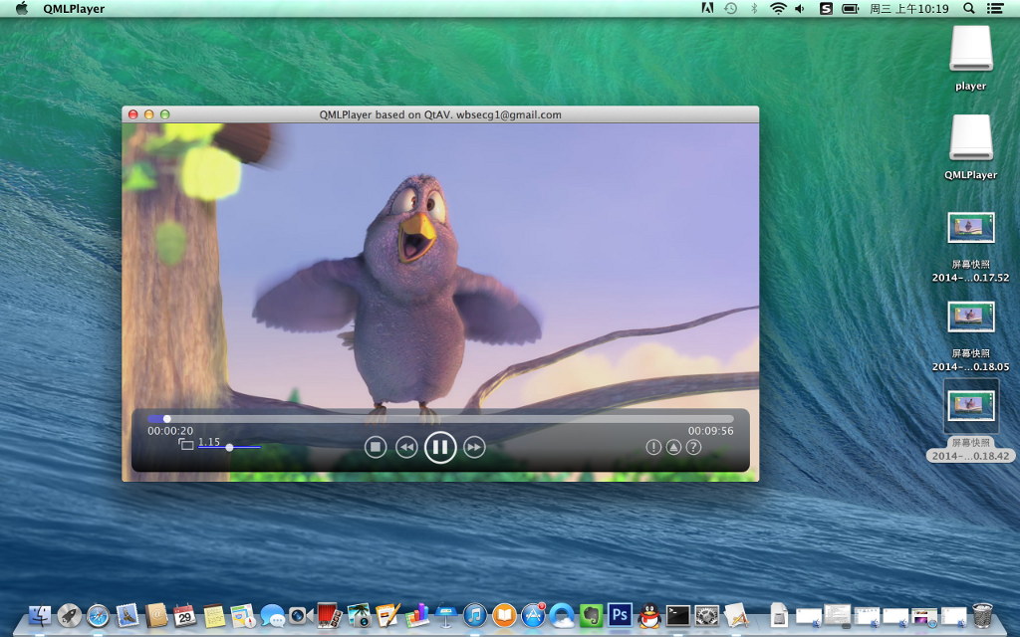Click the eject/open file triangle icon
The width and height of the screenshot is (1020, 637).
[673, 447]
